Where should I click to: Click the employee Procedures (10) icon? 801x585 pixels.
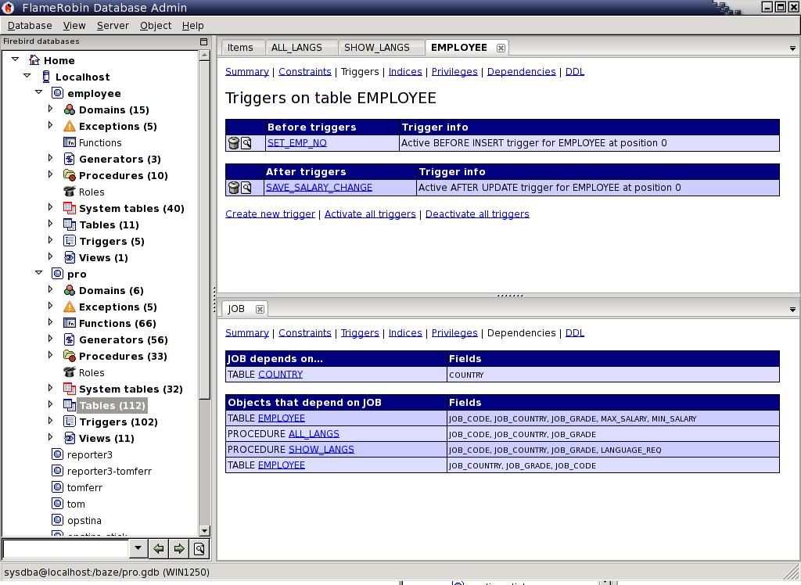70,175
